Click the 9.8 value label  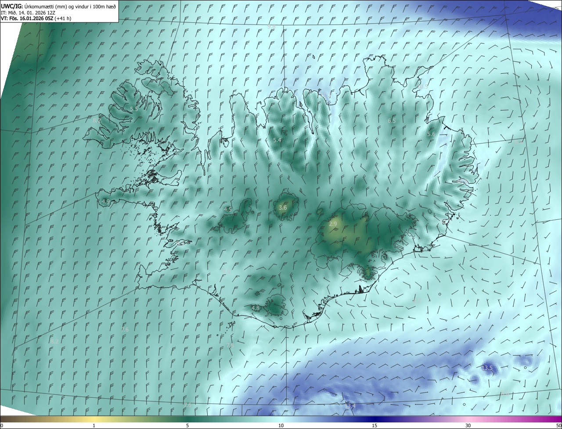tap(271, 27)
